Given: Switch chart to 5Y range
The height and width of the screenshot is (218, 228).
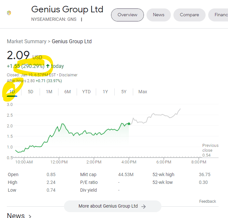Looking at the screenshot, I should click(124, 92).
